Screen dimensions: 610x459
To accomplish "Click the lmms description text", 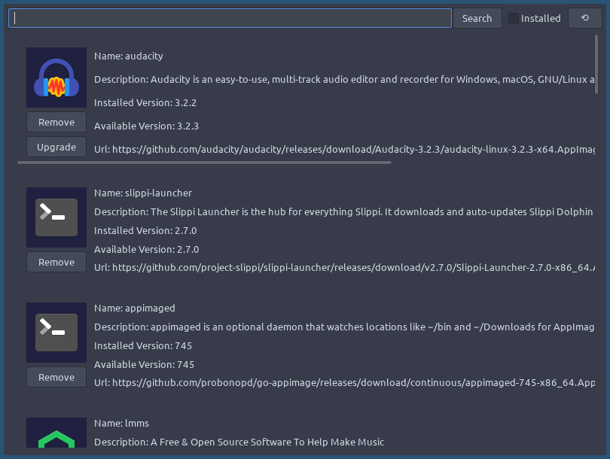I will click(239, 442).
